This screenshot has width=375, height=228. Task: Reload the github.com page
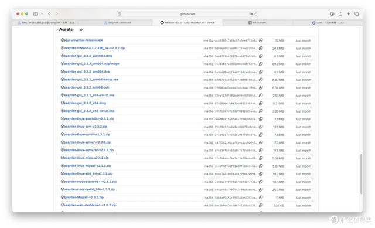pos(256,14)
